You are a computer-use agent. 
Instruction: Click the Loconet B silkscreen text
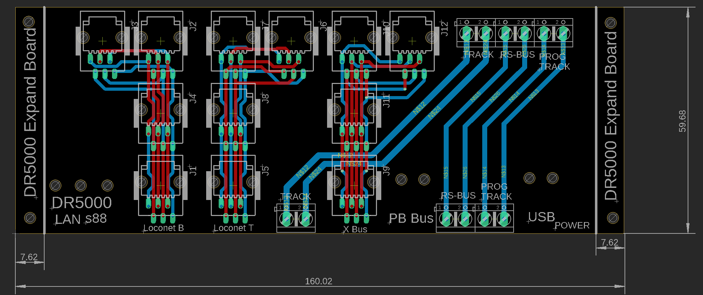[163, 228]
